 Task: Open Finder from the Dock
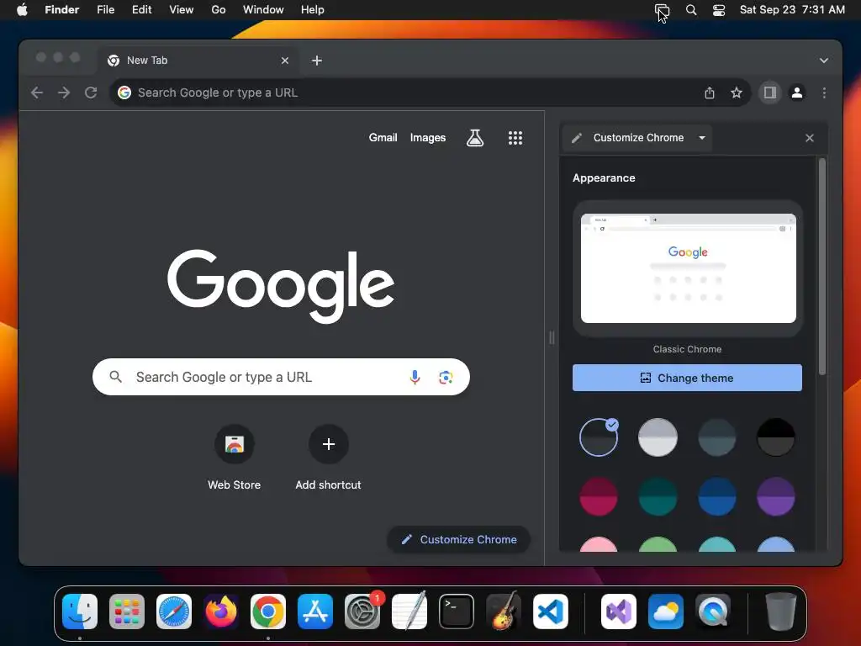pyautogui.click(x=80, y=612)
